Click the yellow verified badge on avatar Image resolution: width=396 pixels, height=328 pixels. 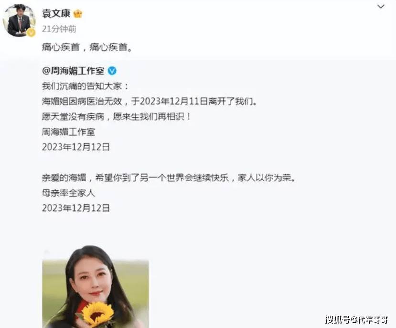31,33
